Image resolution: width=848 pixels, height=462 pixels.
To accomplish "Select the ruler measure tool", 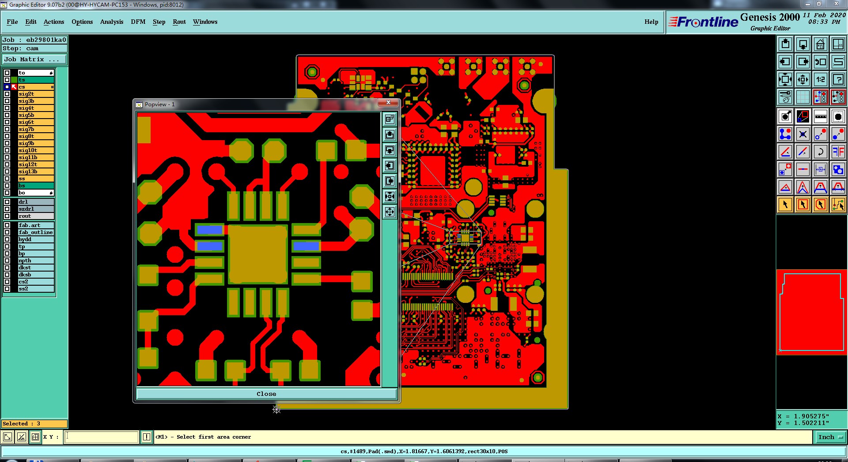I will 821,116.
